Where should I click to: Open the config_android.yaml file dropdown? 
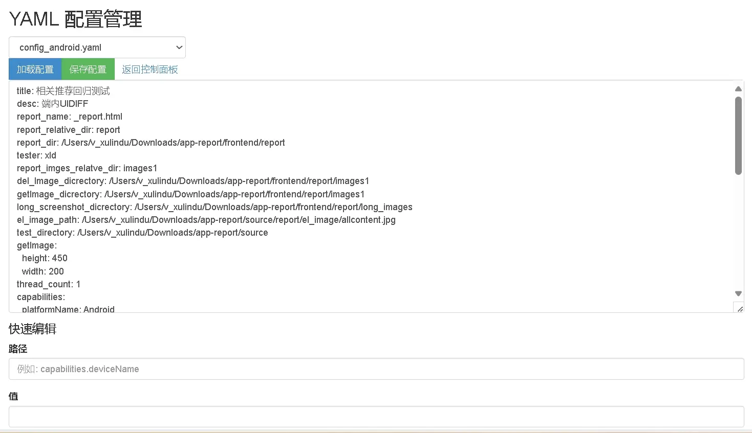(x=97, y=48)
